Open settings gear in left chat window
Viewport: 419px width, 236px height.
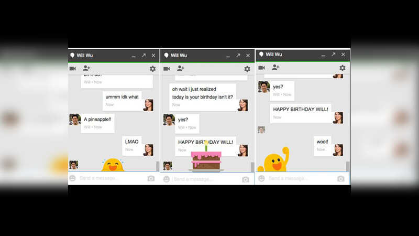(152, 69)
